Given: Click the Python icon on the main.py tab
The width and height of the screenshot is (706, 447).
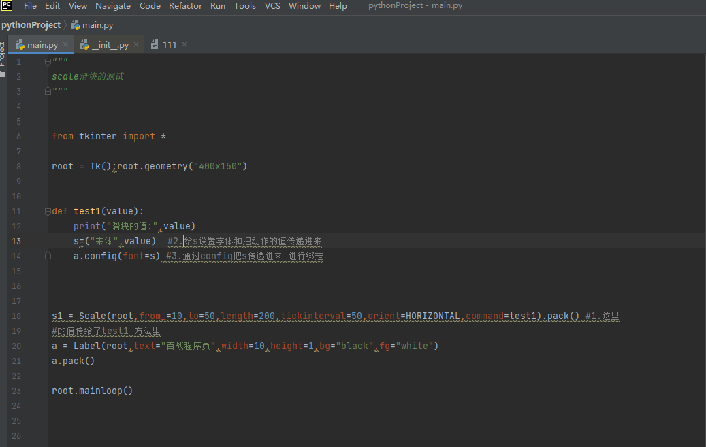Looking at the screenshot, I should click(x=20, y=45).
